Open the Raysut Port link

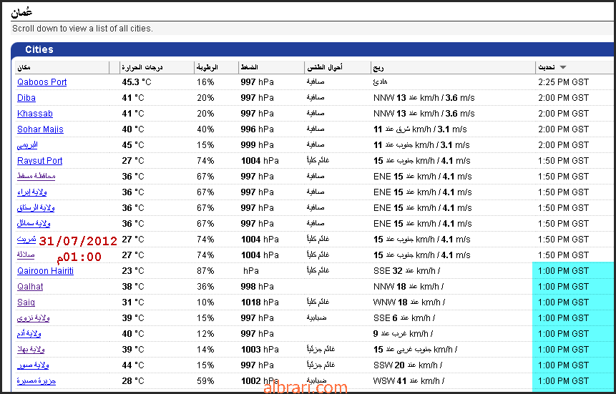[39, 161]
